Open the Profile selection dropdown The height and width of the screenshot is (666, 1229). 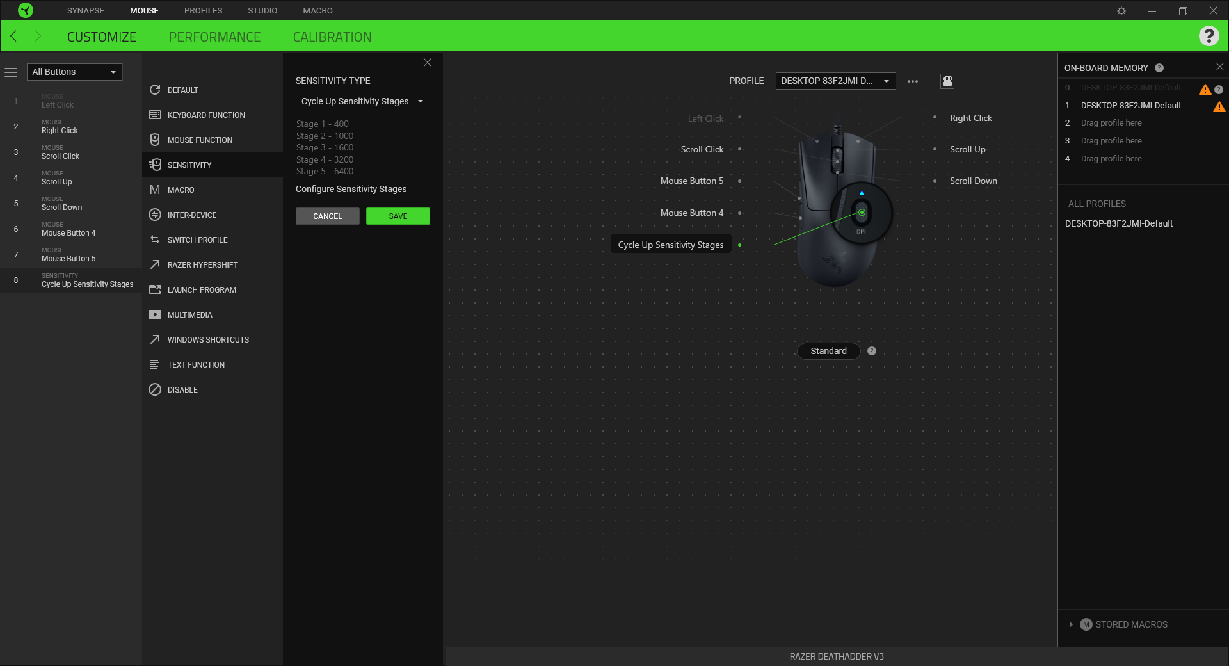click(x=835, y=81)
